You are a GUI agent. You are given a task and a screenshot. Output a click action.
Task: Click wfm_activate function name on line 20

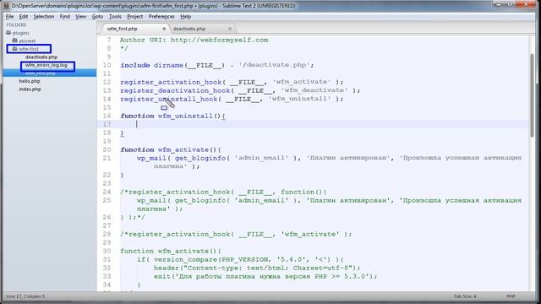[x=183, y=149]
